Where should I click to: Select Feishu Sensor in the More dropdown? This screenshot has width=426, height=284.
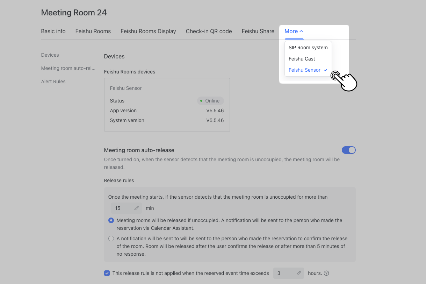(304, 70)
